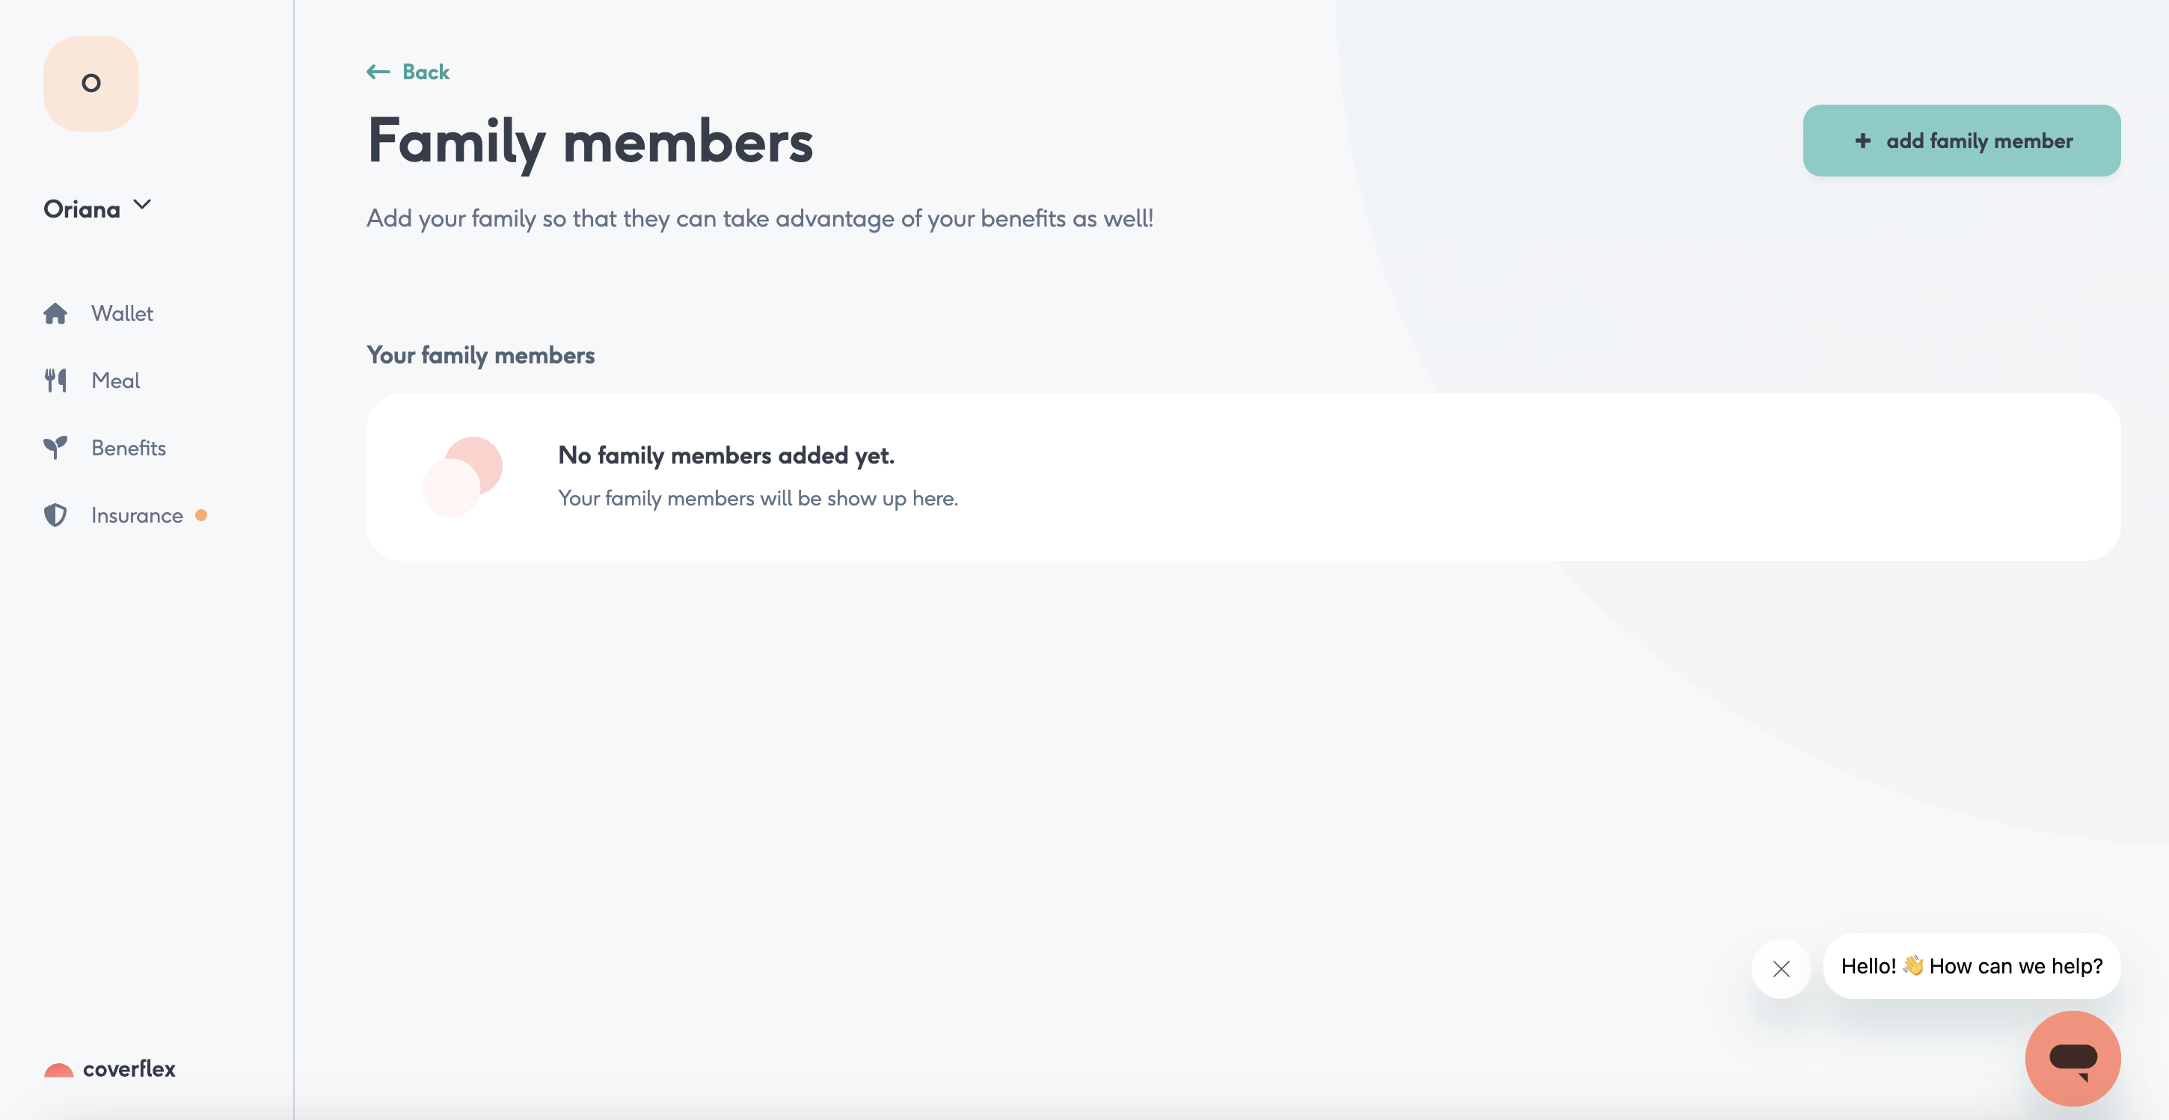Click the add family member button

[1961, 140]
